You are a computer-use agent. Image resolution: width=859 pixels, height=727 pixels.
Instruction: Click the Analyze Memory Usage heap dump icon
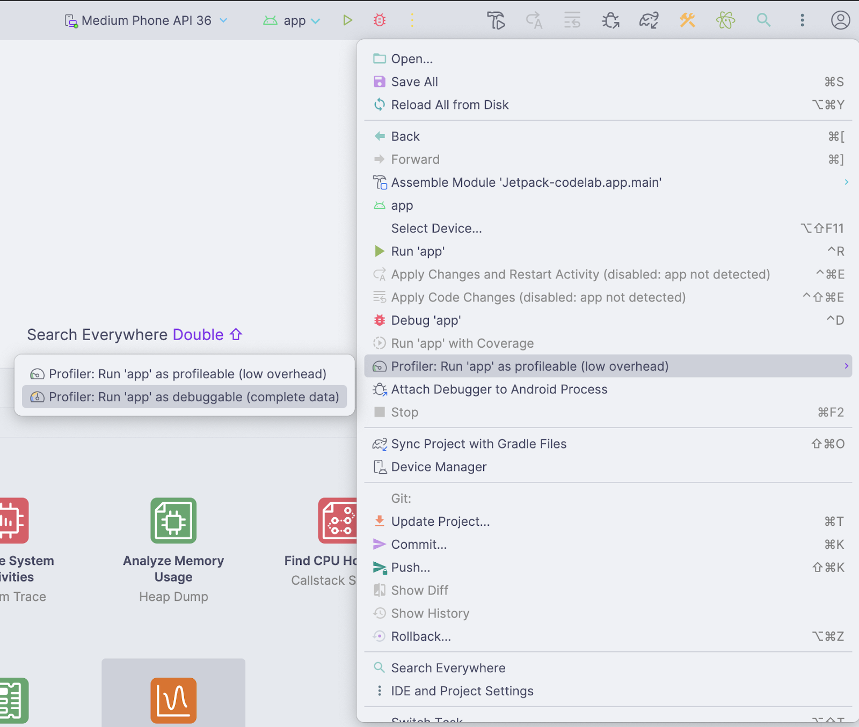(173, 520)
